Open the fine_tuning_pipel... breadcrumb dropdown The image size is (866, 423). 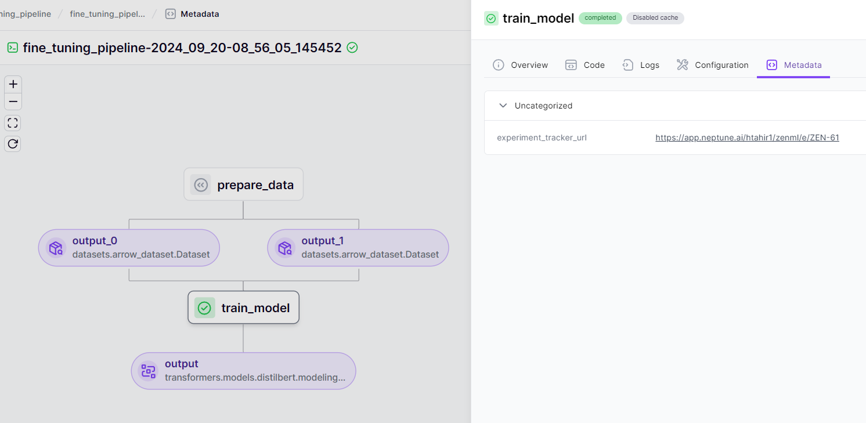[x=107, y=14]
